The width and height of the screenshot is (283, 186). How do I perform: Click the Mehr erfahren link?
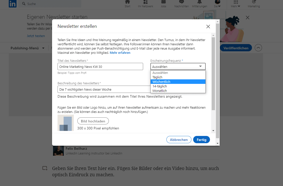pyautogui.click(x=120, y=53)
